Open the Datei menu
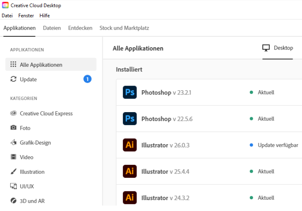302x211 pixels. coord(7,16)
